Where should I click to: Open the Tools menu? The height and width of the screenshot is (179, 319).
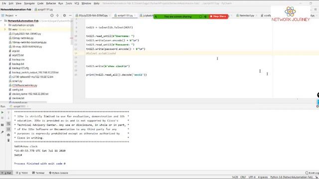pos(69,3)
